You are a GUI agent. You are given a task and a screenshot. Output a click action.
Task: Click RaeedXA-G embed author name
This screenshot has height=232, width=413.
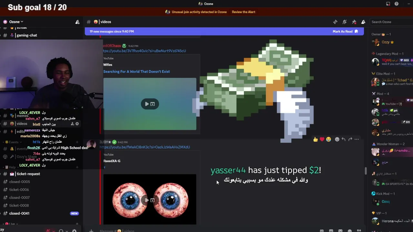[x=112, y=161]
